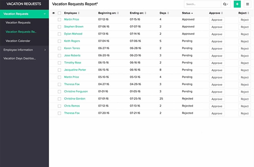Open Dylan Mahood employee link

73,34
